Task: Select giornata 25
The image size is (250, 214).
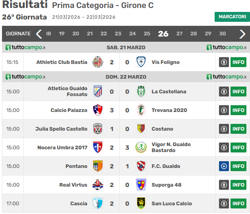Action: 147,34
